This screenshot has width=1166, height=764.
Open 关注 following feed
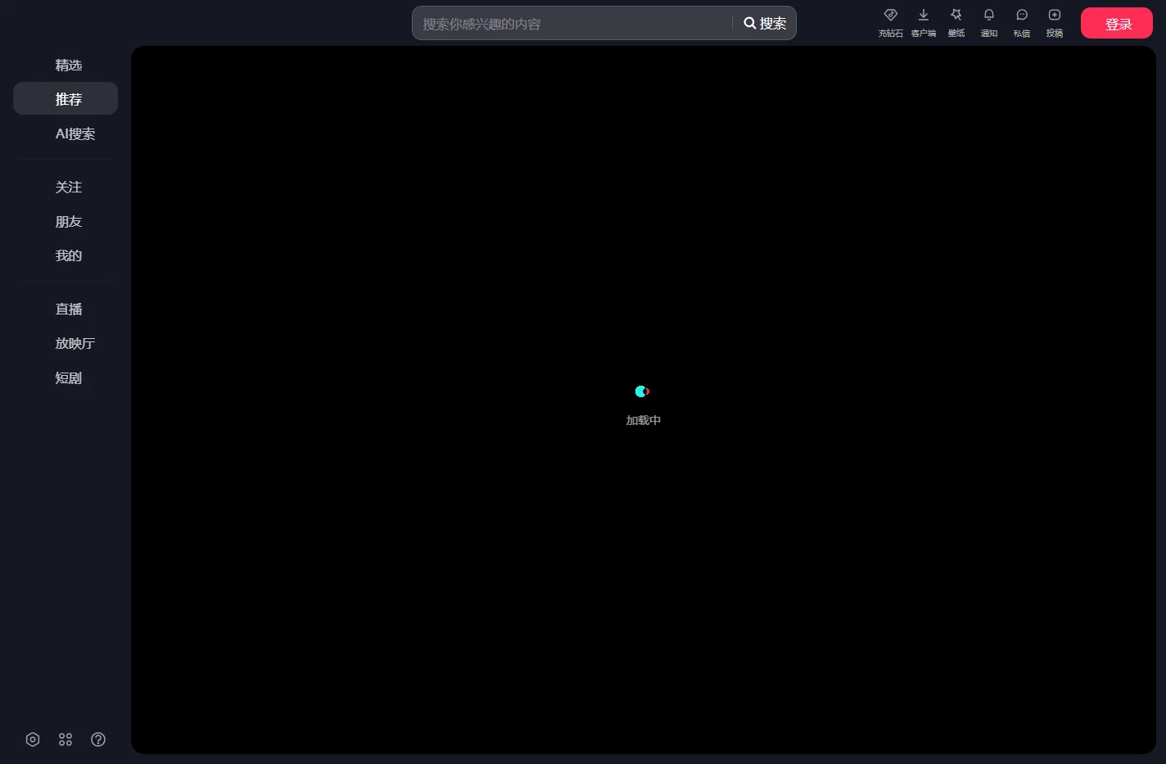[66, 187]
